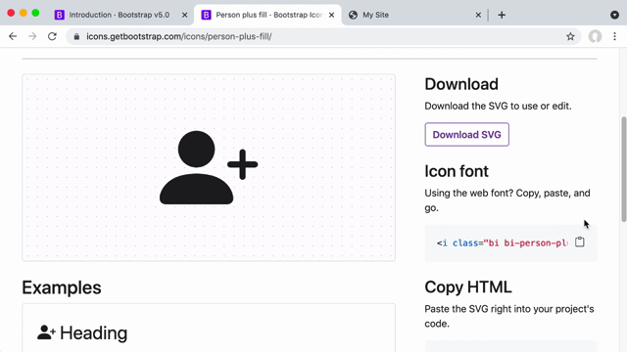Screen dimensions: 627x352
Task: Click the page vertical scrollbar thumb
Action: (x=623, y=169)
